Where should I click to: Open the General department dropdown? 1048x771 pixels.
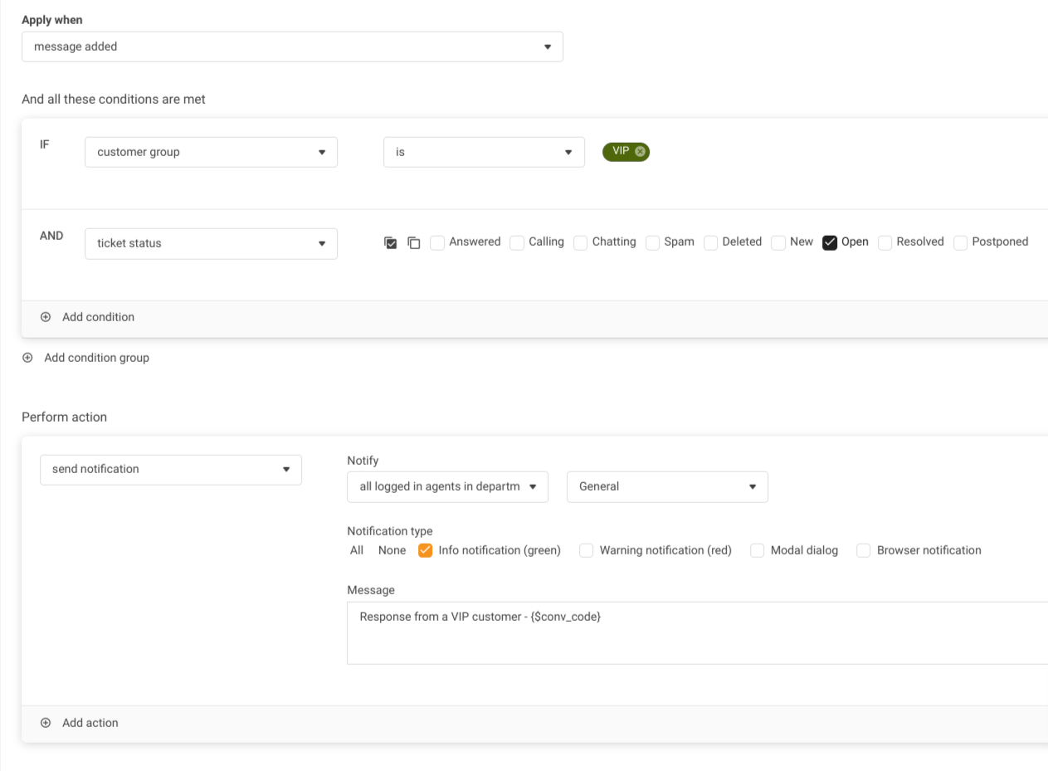coord(667,486)
